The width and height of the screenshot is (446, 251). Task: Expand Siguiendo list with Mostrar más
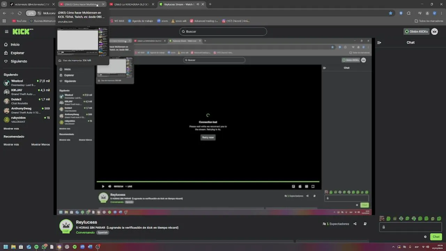11,129
